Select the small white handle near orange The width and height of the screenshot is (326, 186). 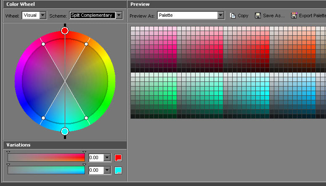click(86, 44)
